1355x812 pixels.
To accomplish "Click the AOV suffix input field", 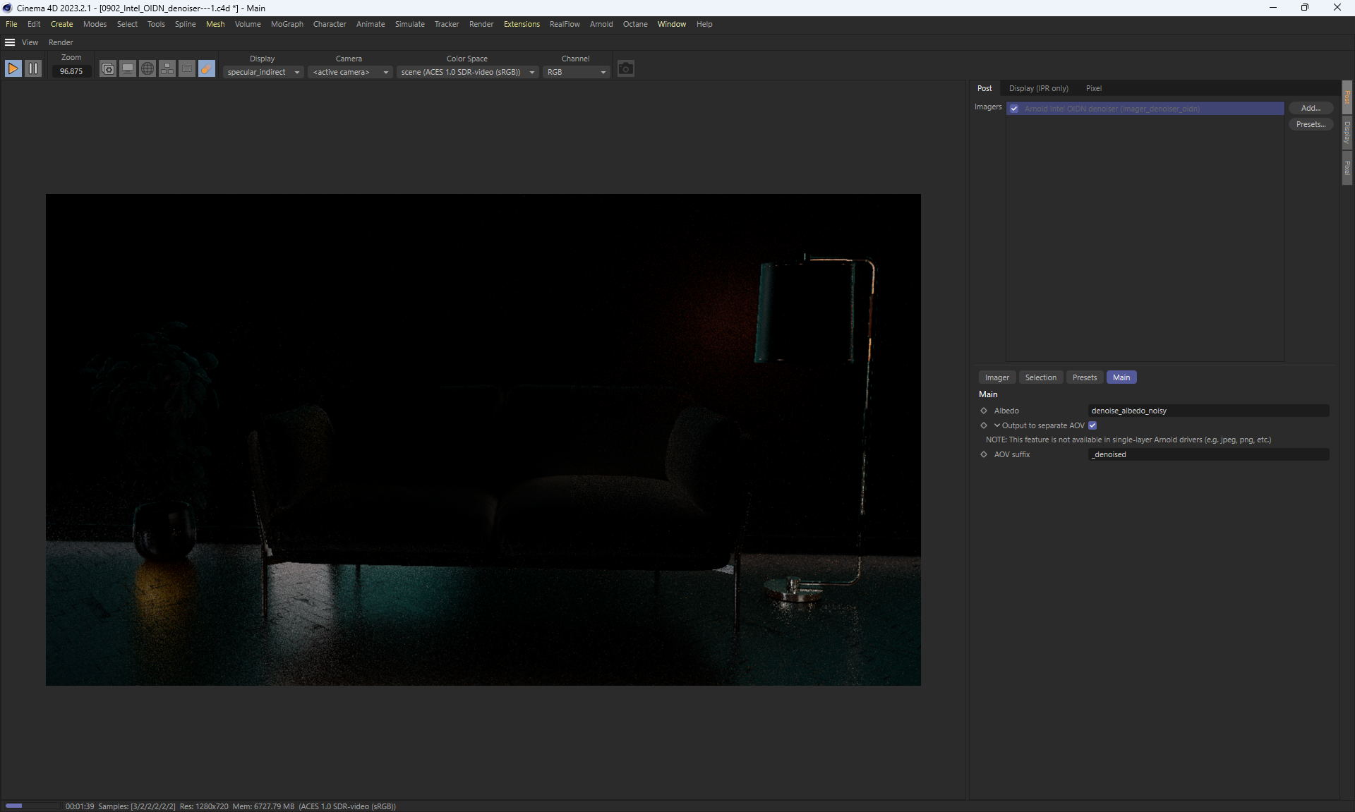I will (x=1208, y=454).
